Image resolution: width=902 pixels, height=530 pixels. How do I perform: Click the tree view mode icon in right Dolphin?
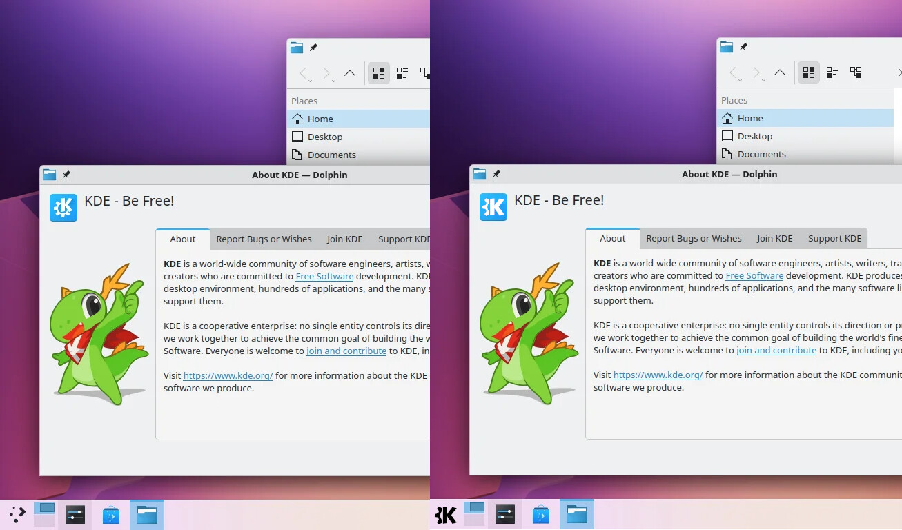856,72
